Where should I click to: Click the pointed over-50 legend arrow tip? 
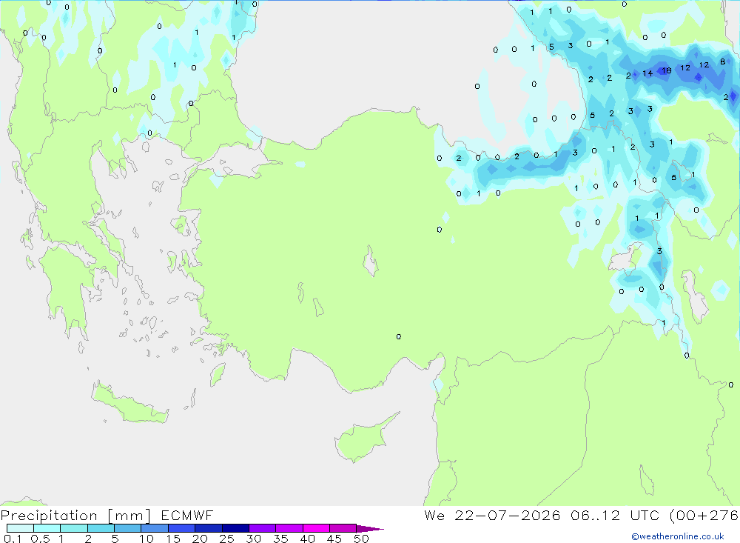pos(371,529)
